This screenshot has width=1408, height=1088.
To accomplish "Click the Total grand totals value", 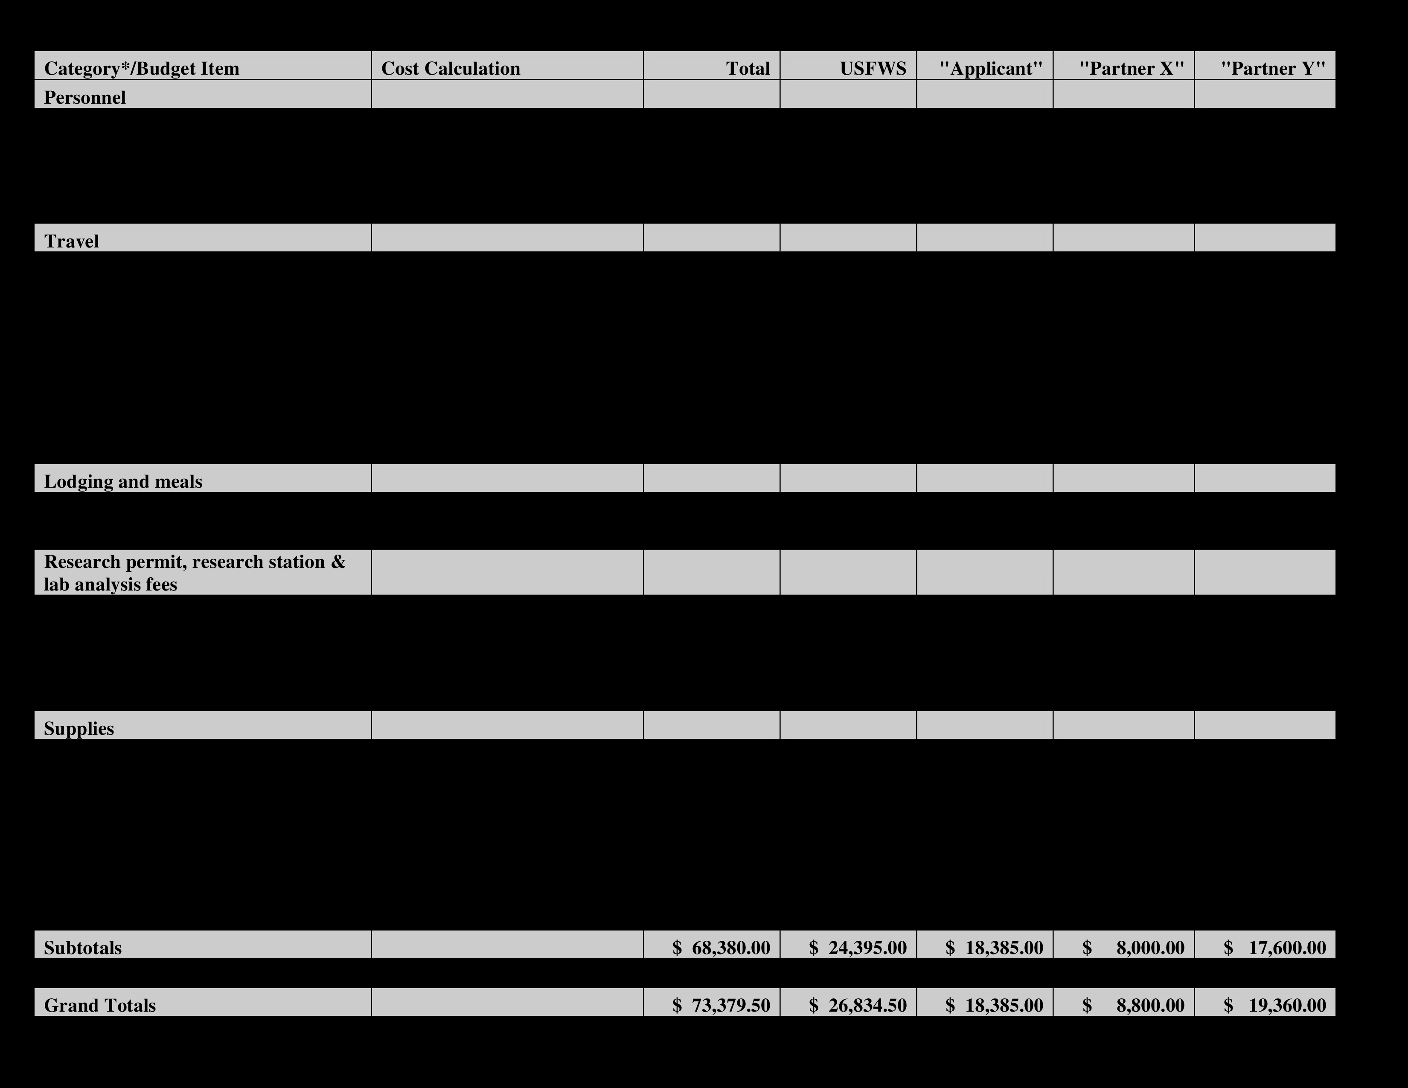I will click(724, 1004).
